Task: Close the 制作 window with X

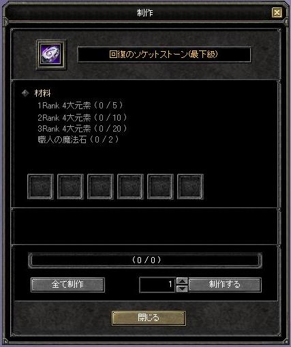Action: (277, 13)
